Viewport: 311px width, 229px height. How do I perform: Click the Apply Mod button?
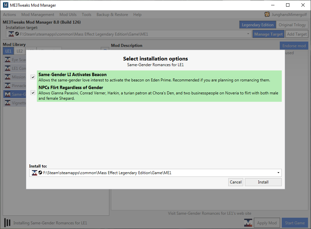tap(267, 223)
